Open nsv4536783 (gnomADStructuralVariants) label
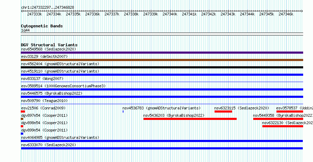The image size is (313, 162). 161,108
